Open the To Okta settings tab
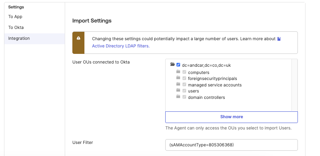Screen dimensions: 320x156 pyautogui.click(x=16, y=28)
